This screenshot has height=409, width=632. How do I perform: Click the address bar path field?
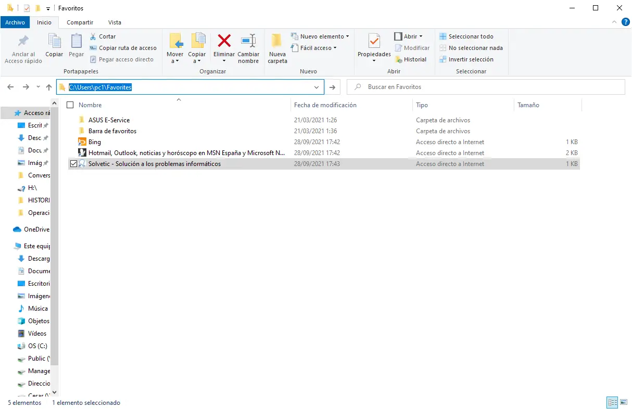point(189,87)
